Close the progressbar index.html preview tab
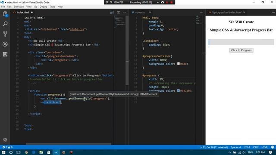276x155 pixels. [244, 12]
